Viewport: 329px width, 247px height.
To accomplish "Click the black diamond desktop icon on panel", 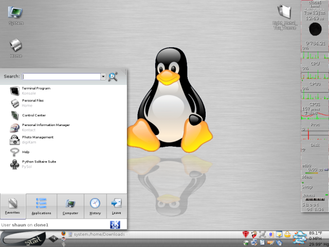I will tap(53, 239).
